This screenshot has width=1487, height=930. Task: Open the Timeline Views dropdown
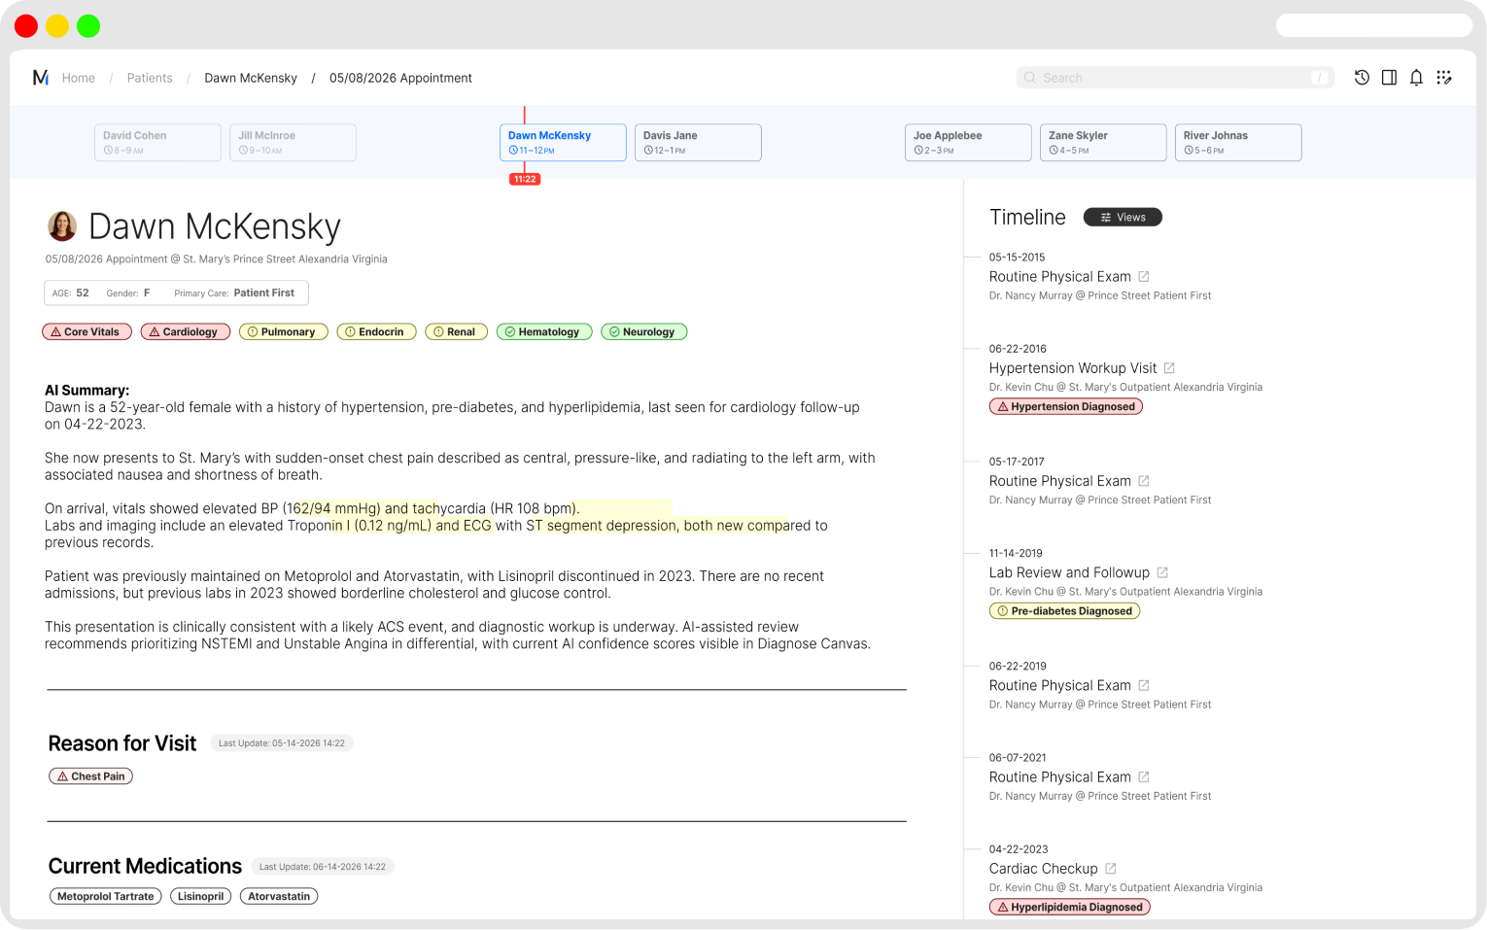point(1122,218)
